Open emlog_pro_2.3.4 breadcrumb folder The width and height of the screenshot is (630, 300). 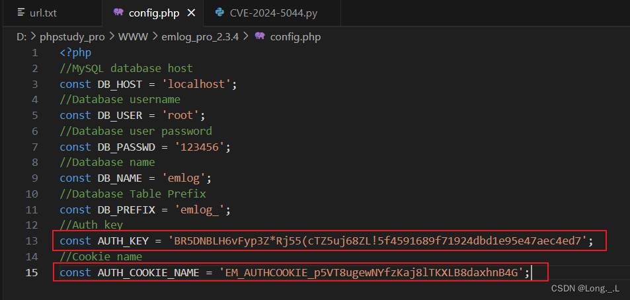200,37
